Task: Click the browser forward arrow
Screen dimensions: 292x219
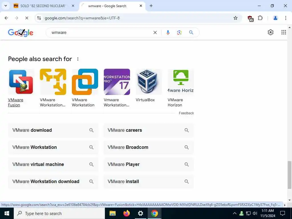Action: (17, 18)
